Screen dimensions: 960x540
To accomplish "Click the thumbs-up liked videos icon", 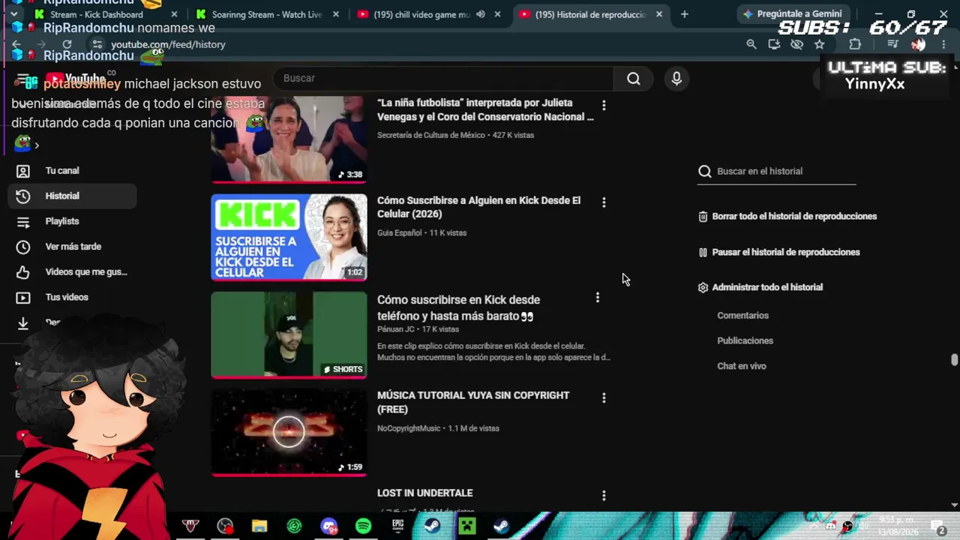I will (23, 272).
